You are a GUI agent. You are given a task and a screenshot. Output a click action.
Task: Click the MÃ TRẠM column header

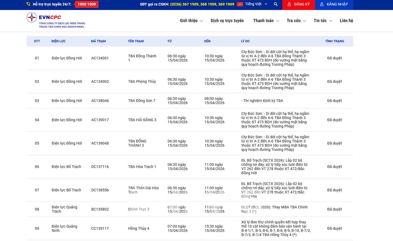[98, 41]
